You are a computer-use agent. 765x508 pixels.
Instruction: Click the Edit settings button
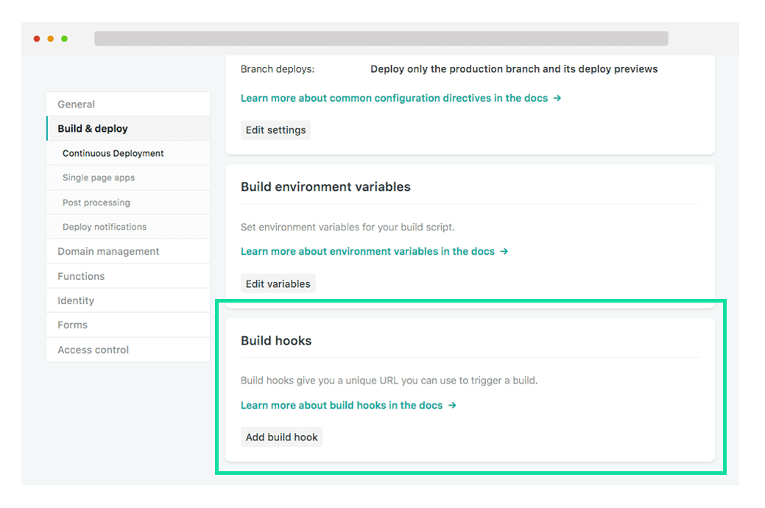click(x=275, y=130)
